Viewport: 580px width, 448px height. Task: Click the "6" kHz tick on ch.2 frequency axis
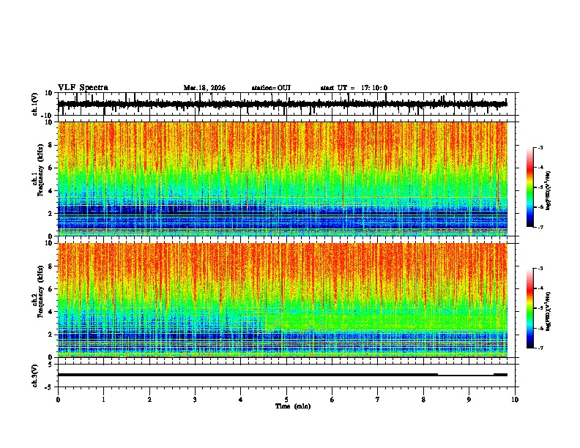51,289
